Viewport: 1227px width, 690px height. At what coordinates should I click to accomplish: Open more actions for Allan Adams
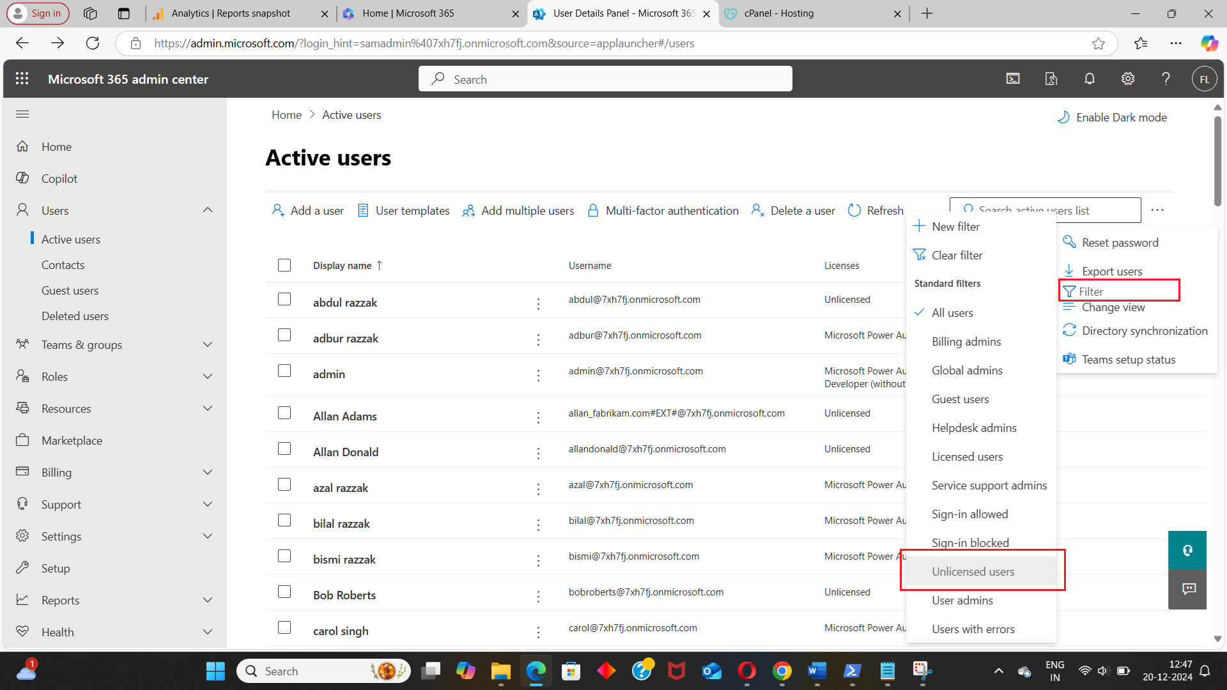click(x=538, y=417)
